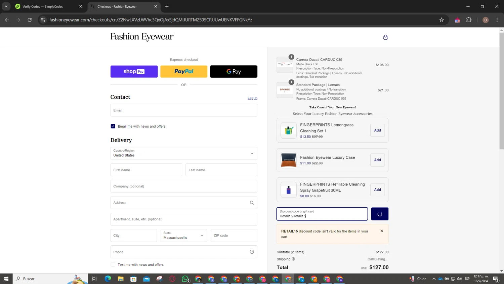Dismiss the RETAIL15 invalid code message
504x284 pixels.
382,231
